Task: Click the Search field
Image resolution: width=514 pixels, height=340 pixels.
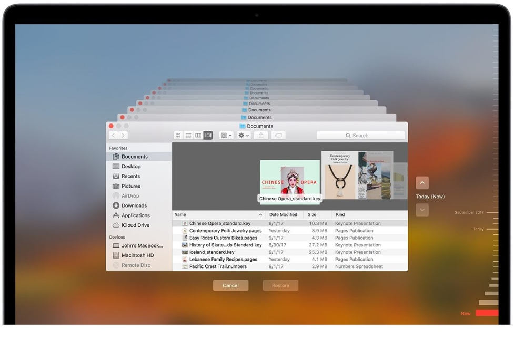Action: pos(361,135)
